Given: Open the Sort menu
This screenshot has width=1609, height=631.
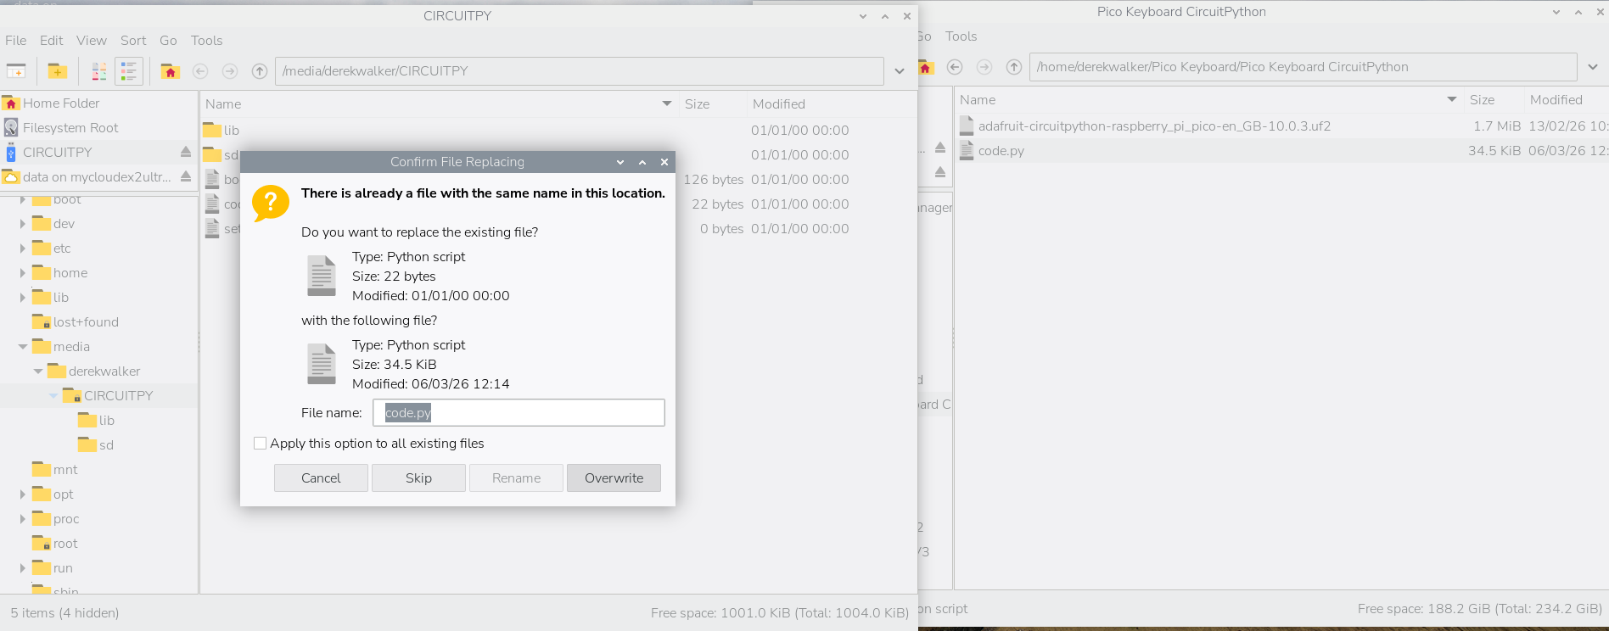Looking at the screenshot, I should pyautogui.click(x=133, y=41).
